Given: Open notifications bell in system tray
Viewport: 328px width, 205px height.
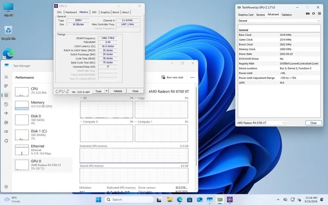Looking at the screenshot, I should click(x=322, y=200).
